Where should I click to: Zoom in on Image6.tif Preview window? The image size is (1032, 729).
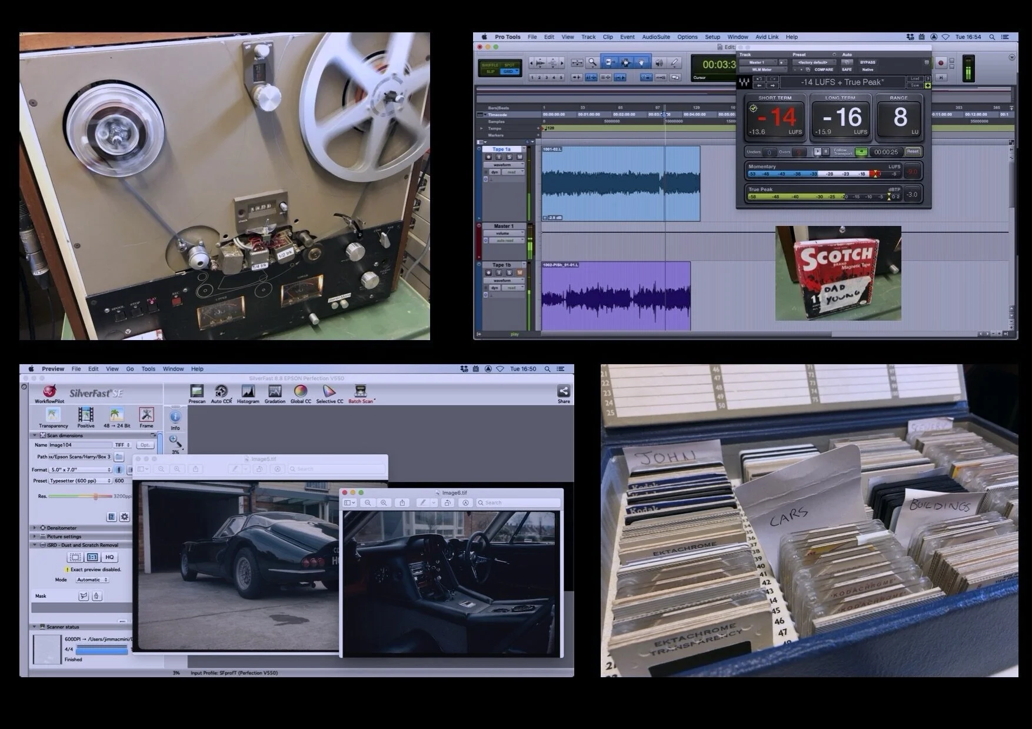click(384, 503)
